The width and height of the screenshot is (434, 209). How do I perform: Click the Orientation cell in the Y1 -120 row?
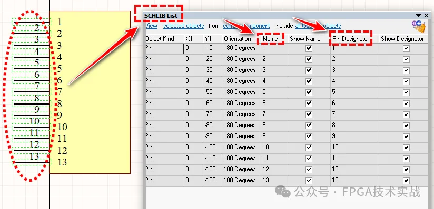pyautogui.click(x=241, y=170)
